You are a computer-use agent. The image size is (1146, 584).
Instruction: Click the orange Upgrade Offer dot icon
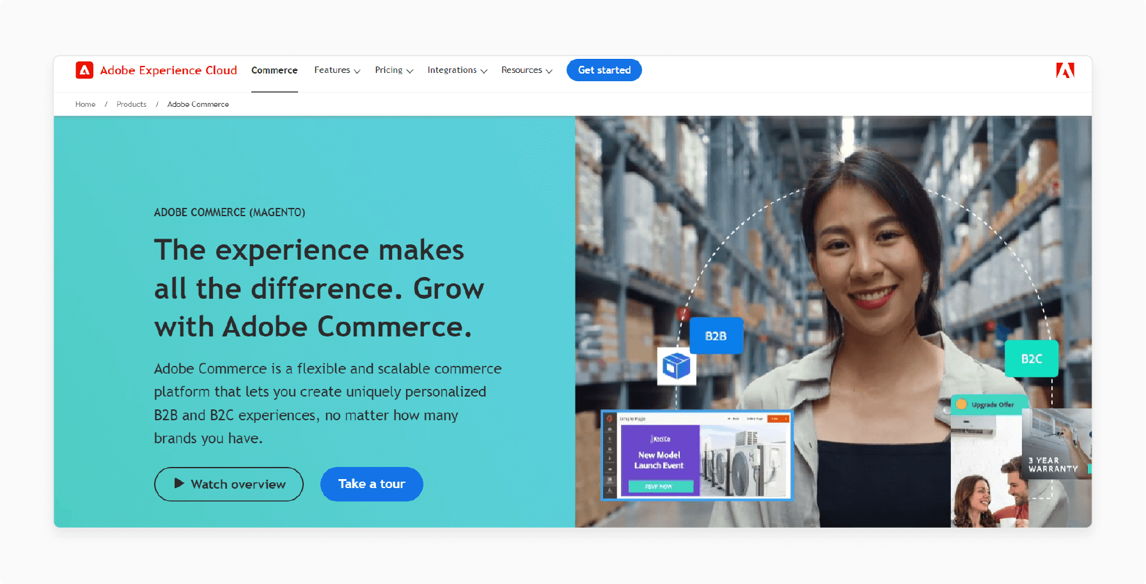coord(961,404)
